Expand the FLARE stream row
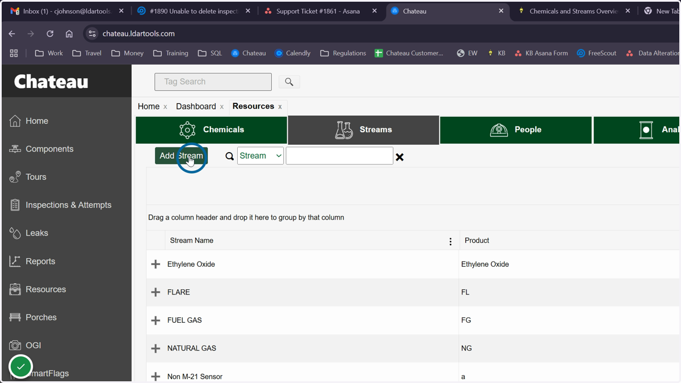 tap(155, 292)
